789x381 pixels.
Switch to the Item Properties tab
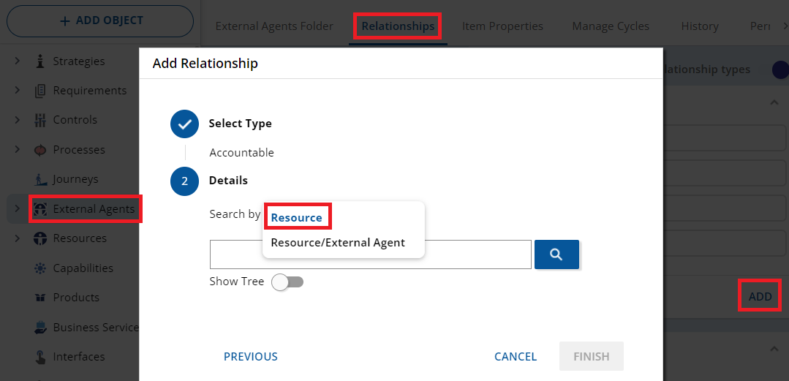[502, 26]
